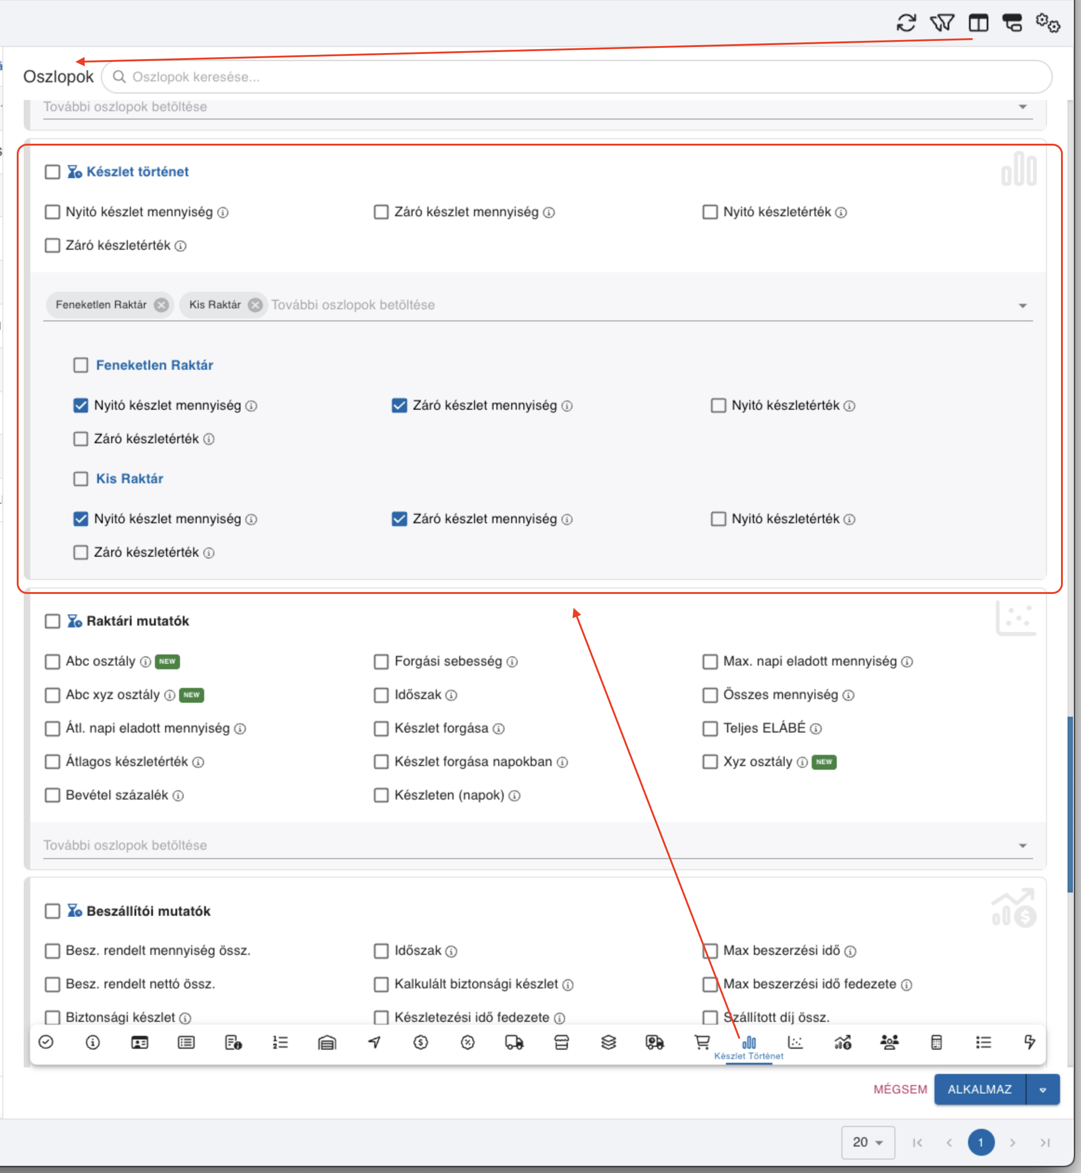Open the ALKALMAZ split-button arrow
The height and width of the screenshot is (1173, 1081).
pyautogui.click(x=1042, y=1089)
